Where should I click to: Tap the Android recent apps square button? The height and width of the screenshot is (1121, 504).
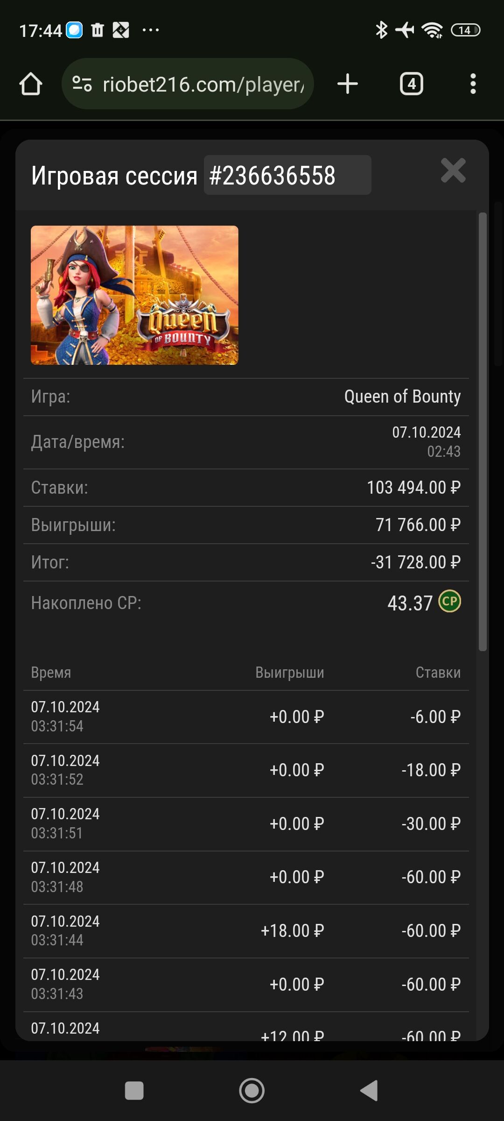click(134, 1091)
